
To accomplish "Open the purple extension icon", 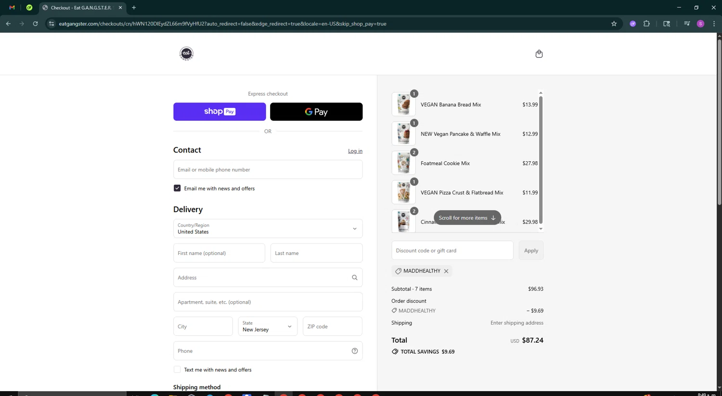I will coord(633,24).
